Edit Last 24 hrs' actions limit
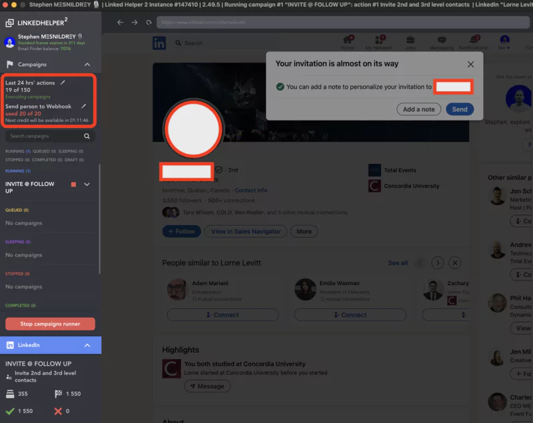Image resolution: width=533 pixels, height=423 pixels. [x=63, y=83]
